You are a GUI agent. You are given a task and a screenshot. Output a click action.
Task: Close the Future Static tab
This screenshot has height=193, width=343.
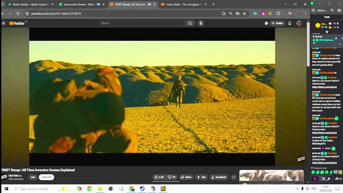pyautogui.click(x=206, y=4)
